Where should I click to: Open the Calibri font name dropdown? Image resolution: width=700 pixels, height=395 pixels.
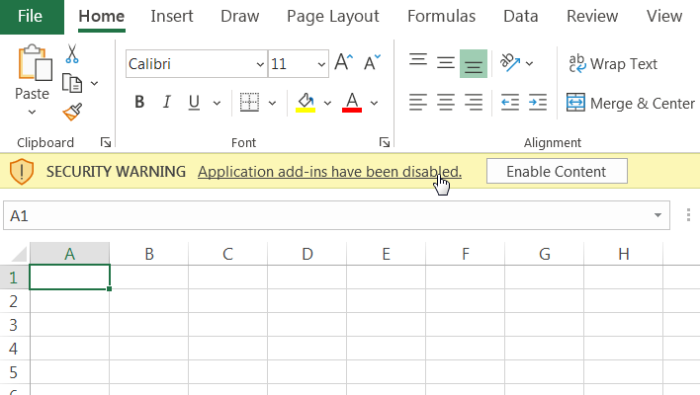click(x=259, y=64)
